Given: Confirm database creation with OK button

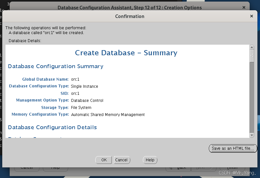Looking at the screenshot, I should pyautogui.click(x=104, y=160).
